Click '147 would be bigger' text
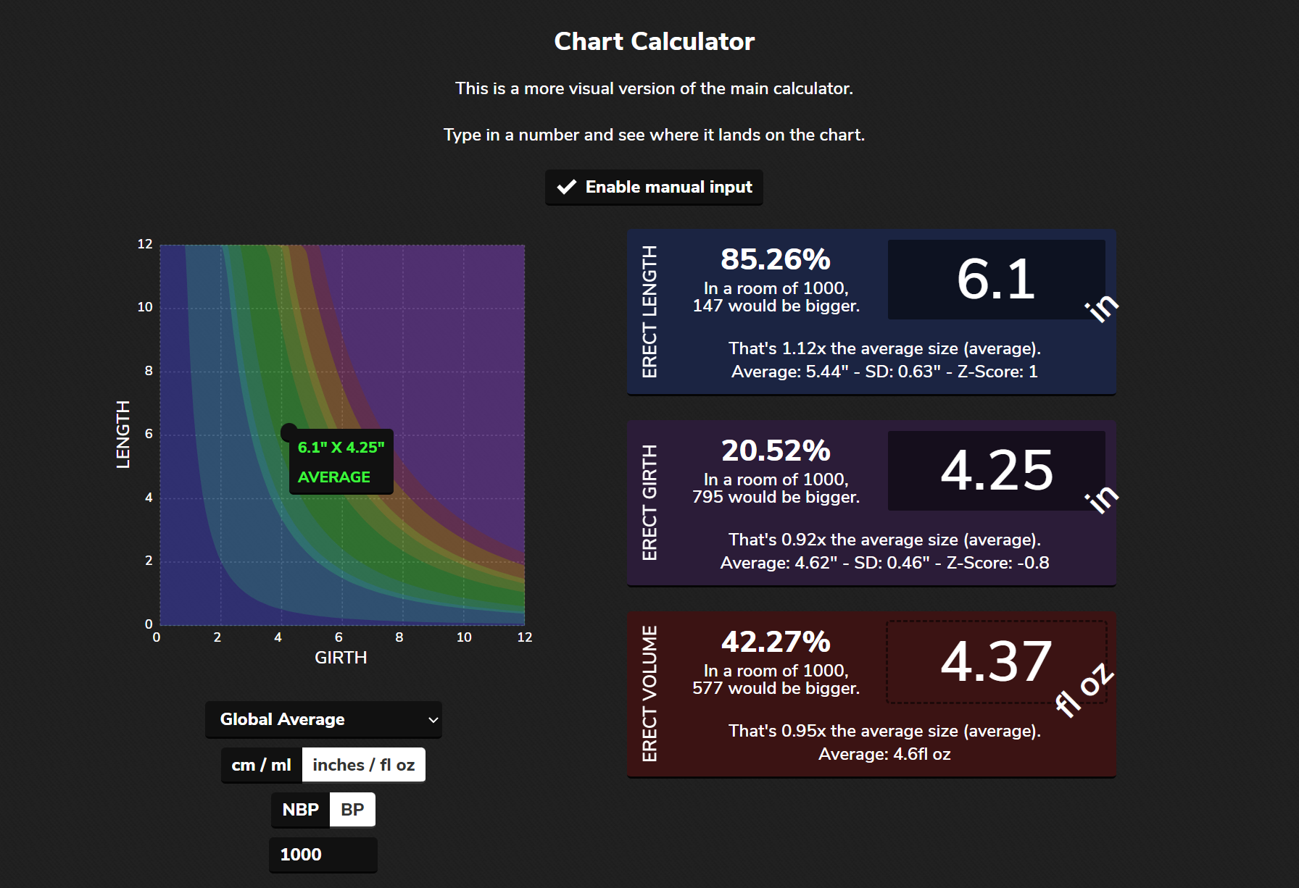The height and width of the screenshot is (888, 1299). point(776,306)
